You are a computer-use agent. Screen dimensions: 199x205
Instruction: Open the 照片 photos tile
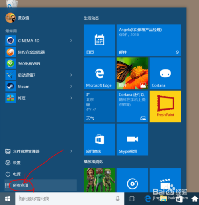coord(133,73)
